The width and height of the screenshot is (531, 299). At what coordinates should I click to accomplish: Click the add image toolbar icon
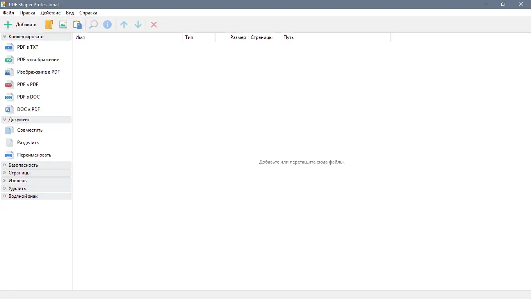63,25
